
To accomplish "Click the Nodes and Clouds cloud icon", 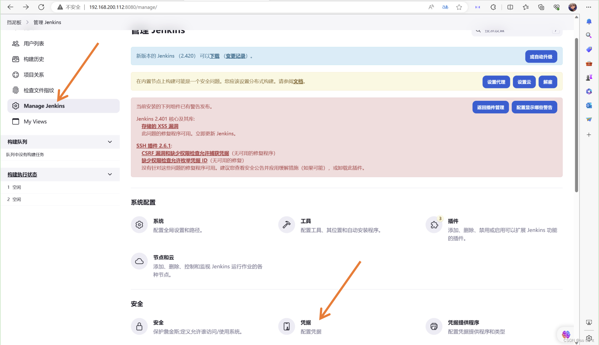I will point(139,261).
